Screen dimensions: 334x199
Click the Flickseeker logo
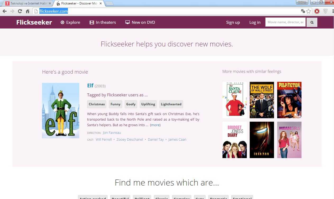[x=34, y=22]
